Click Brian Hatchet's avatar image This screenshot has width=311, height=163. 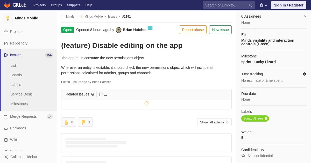click(x=119, y=30)
